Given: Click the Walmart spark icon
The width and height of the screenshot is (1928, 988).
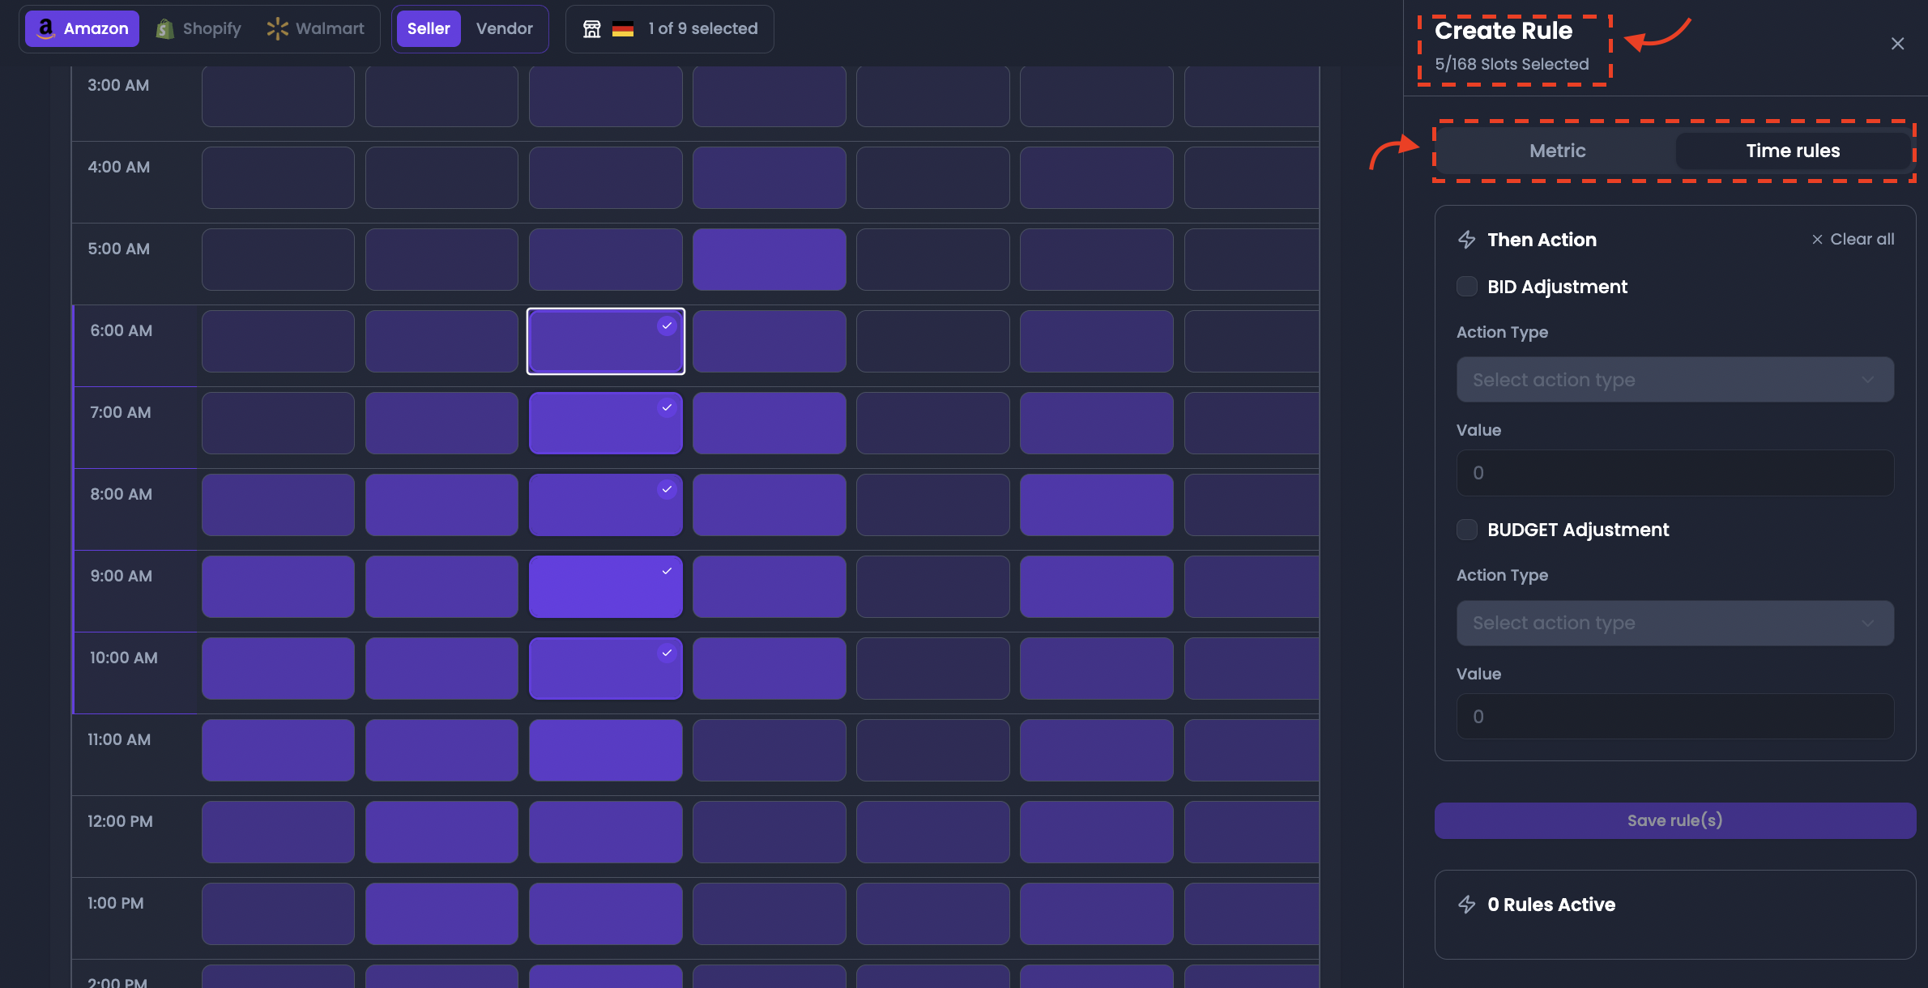Looking at the screenshot, I should pyautogui.click(x=277, y=29).
